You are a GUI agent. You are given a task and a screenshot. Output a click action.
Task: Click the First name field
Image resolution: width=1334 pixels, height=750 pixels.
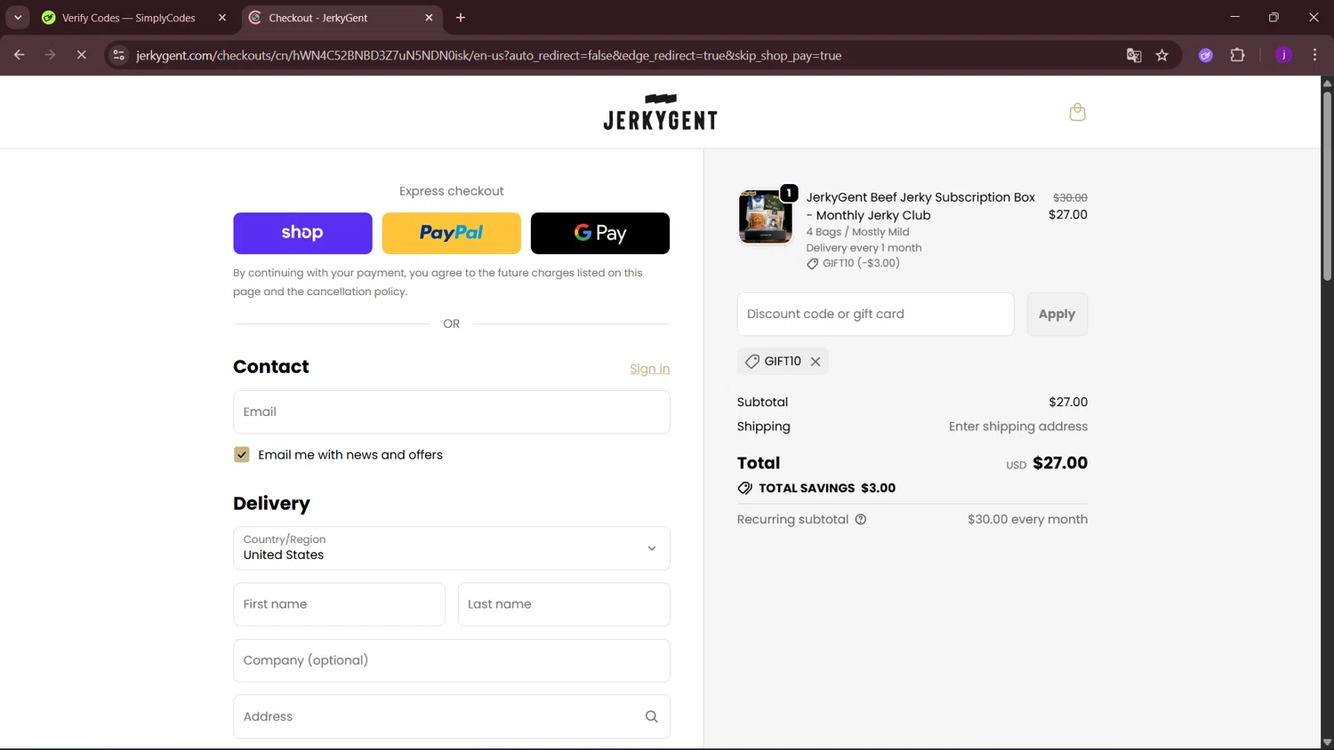click(339, 604)
